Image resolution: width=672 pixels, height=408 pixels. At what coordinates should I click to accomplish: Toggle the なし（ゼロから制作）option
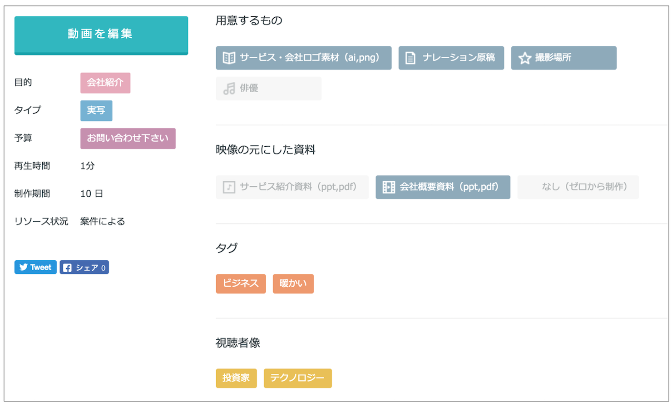point(578,187)
